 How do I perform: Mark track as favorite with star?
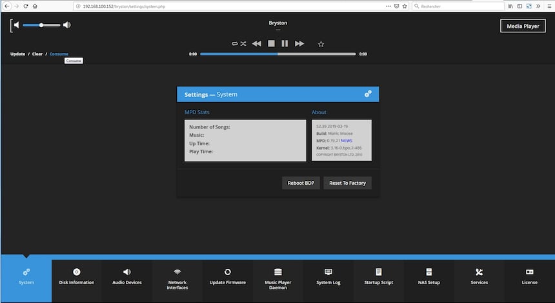tap(321, 44)
